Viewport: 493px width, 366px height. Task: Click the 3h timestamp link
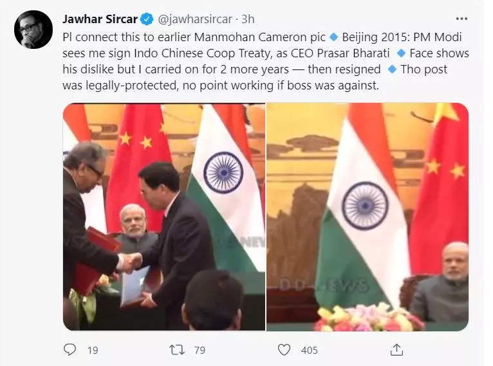click(x=248, y=19)
